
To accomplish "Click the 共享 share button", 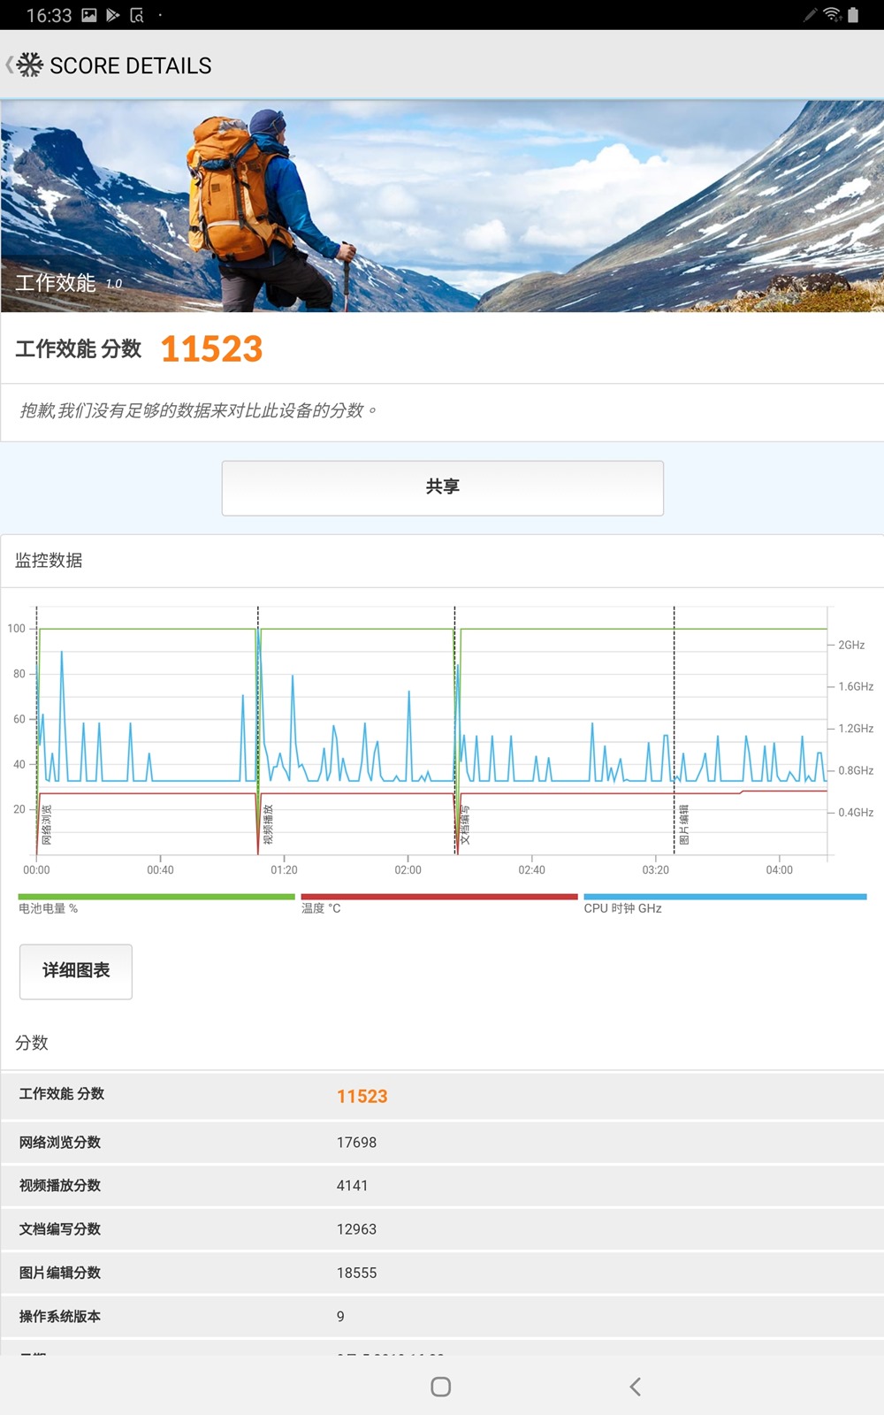I will pyautogui.click(x=442, y=487).
